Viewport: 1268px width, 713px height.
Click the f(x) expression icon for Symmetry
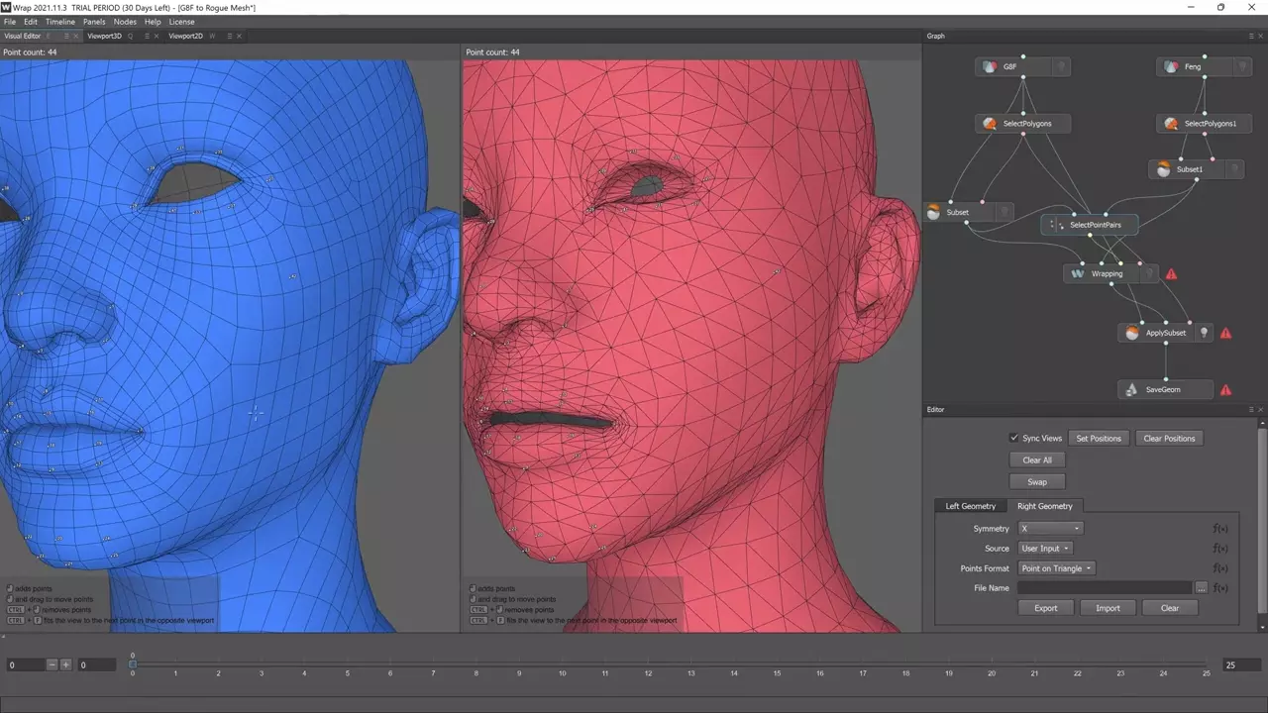tap(1220, 529)
